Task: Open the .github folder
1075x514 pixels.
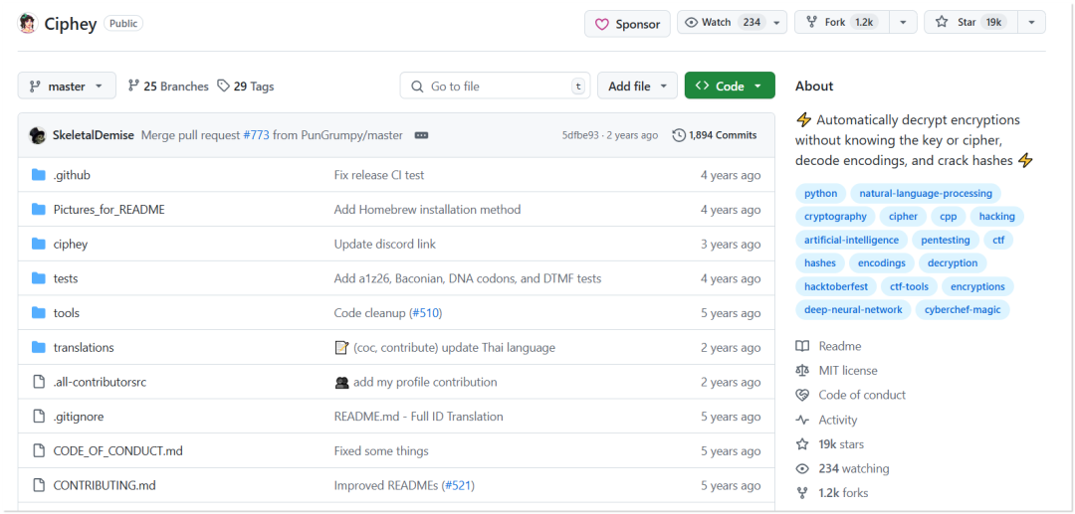Action: coord(72,175)
